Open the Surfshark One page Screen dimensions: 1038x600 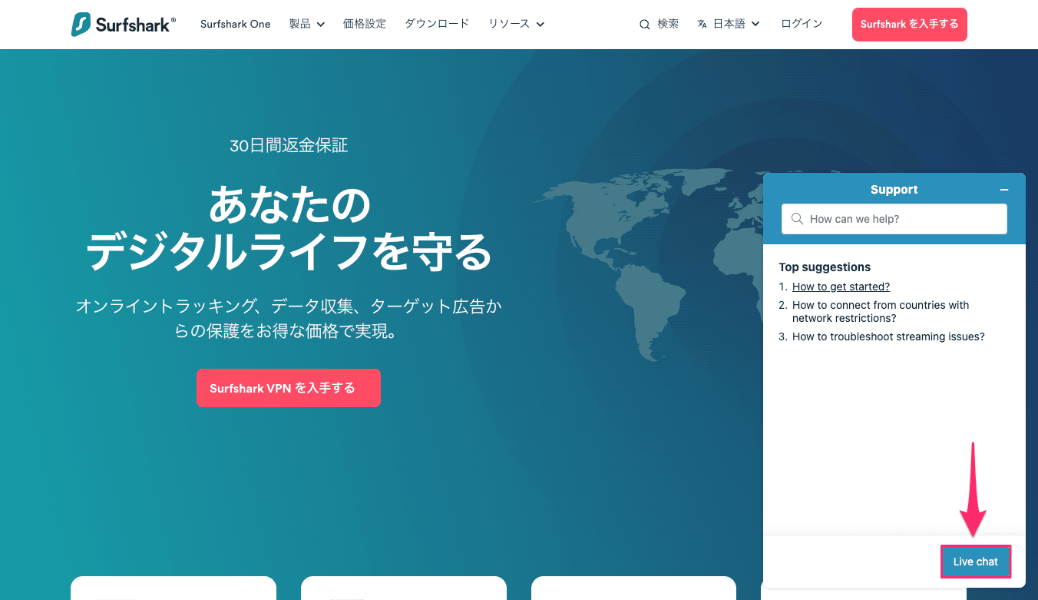point(235,24)
